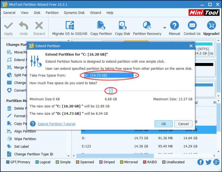
Task: Open Partition Recovery wizard
Action: point(147,28)
